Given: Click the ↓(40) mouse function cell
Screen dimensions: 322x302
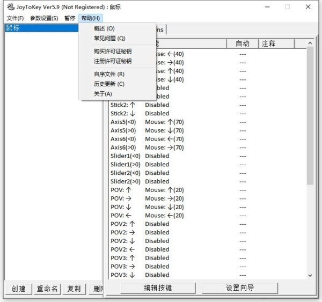Looking at the screenshot, I should (170, 79).
